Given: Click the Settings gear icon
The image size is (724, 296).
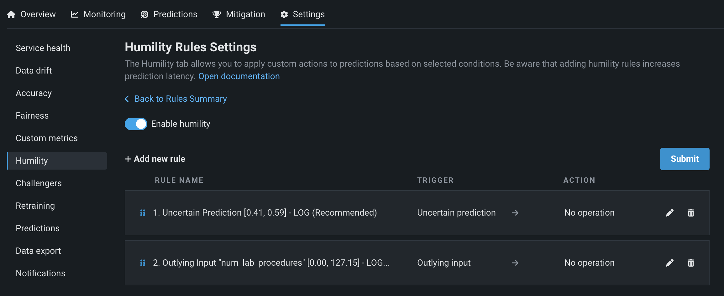Looking at the screenshot, I should coord(284,14).
